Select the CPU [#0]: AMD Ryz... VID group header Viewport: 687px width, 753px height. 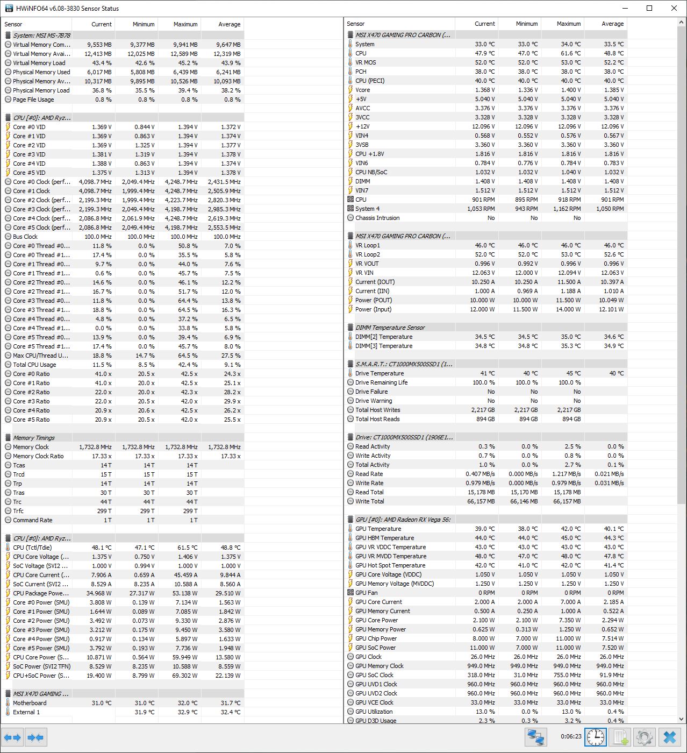coord(123,118)
